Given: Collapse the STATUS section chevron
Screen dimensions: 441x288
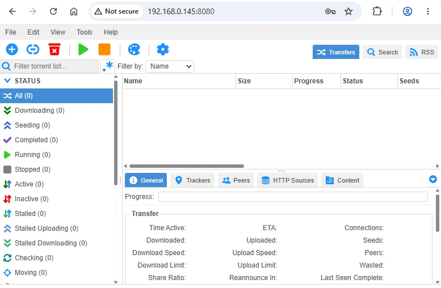Looking at the screenshot, I should point(7,81).
